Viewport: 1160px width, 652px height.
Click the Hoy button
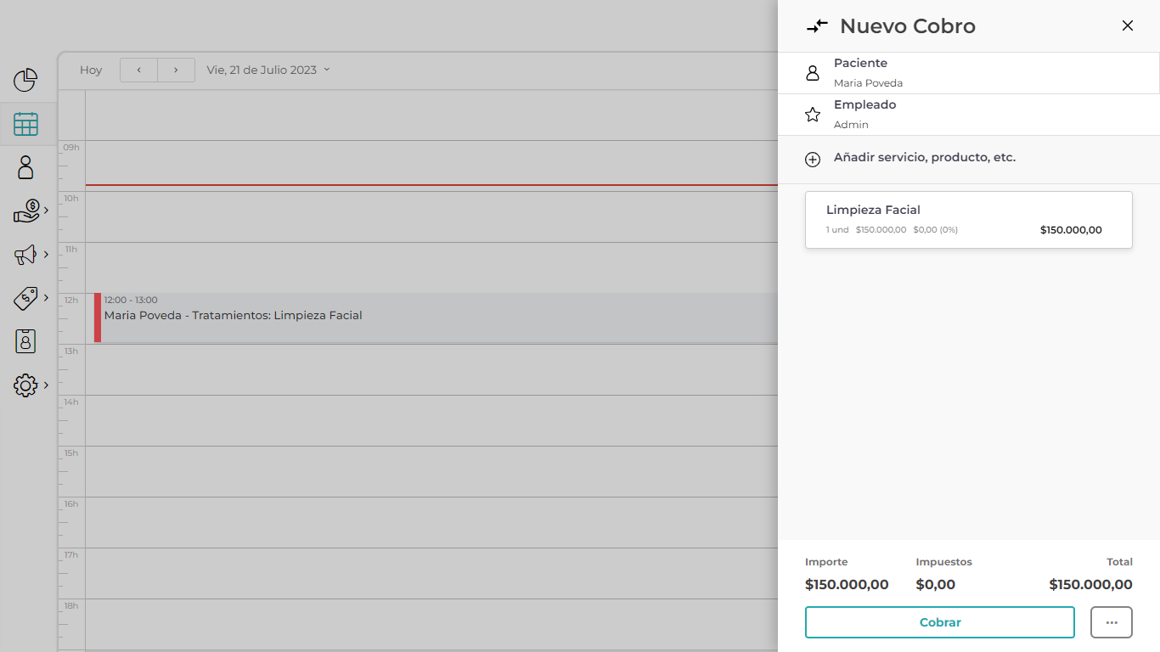click(x=91, y=70)
